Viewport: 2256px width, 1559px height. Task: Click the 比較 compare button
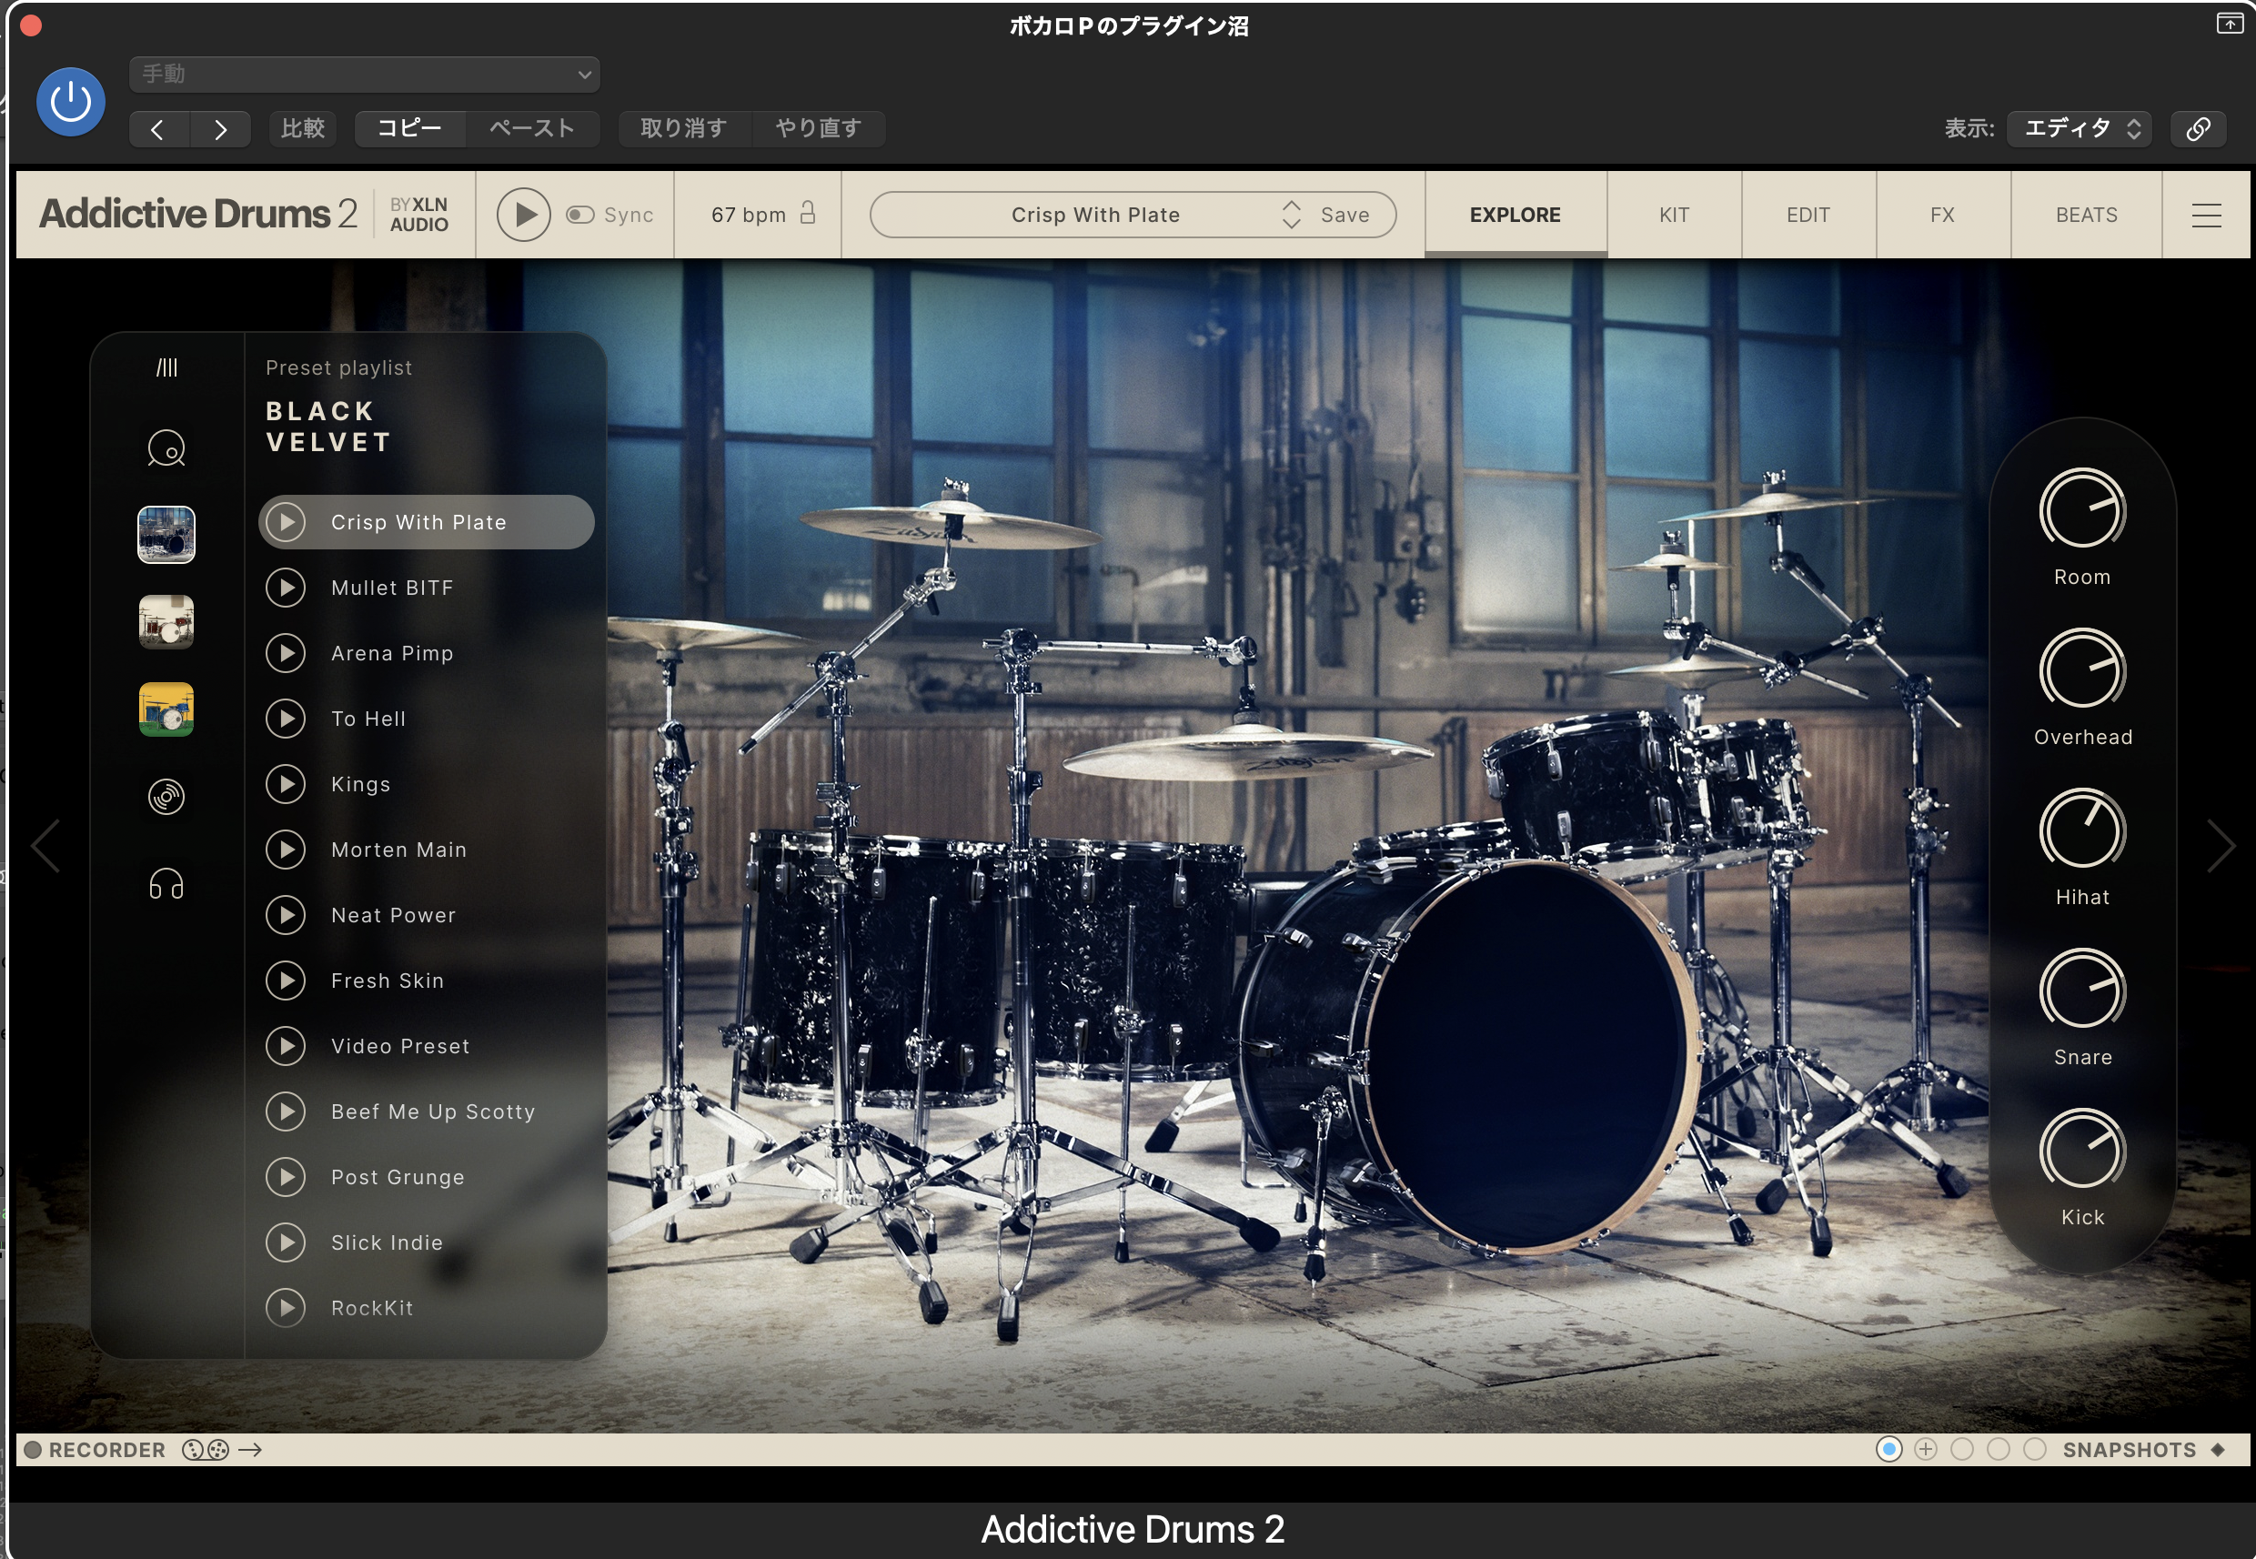(303, 129)
